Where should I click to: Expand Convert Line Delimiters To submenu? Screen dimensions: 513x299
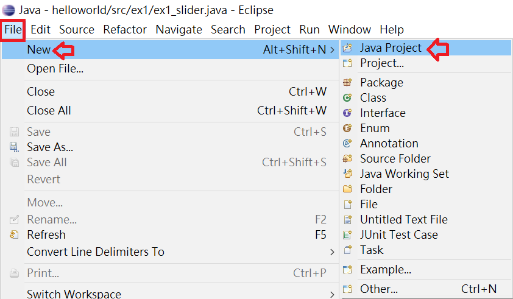point(332,252)
